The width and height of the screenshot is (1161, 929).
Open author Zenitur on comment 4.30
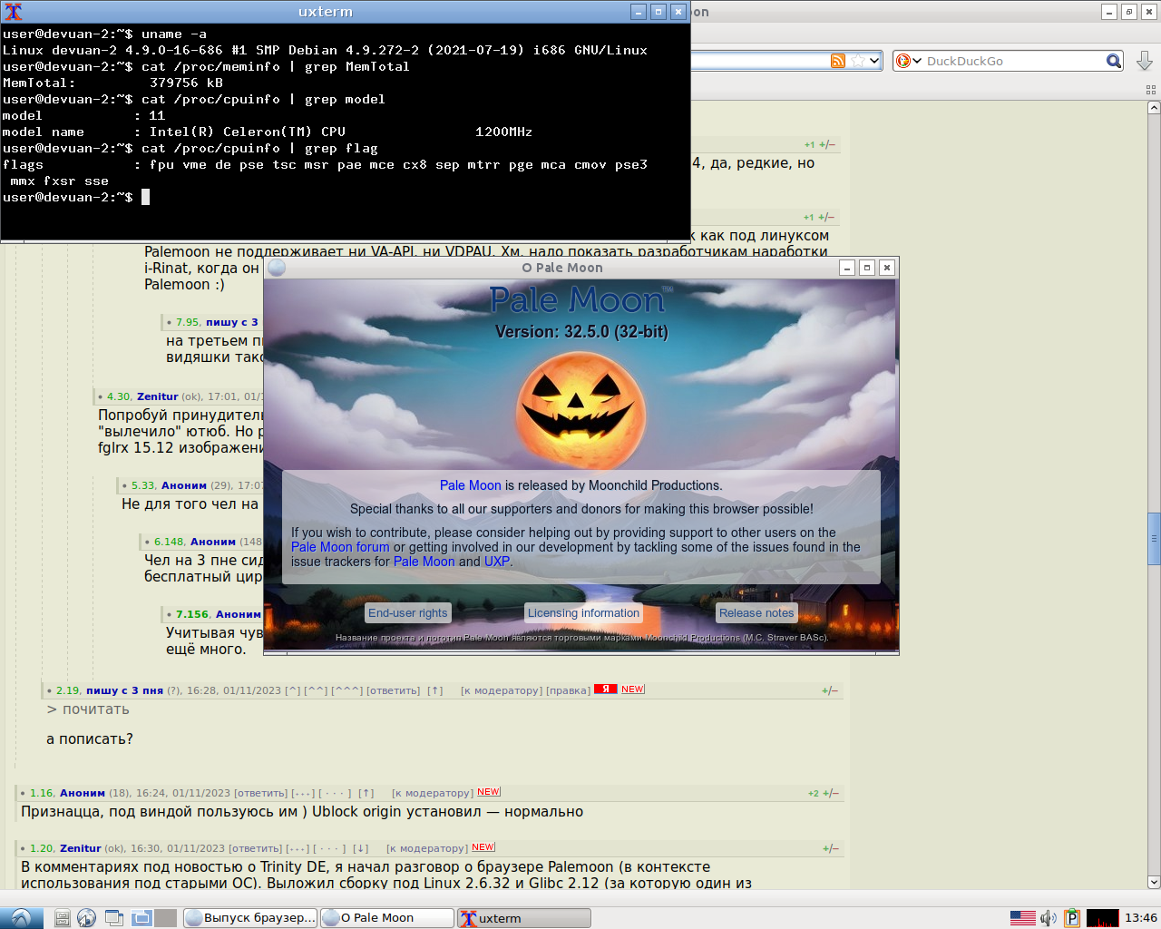tap(158, 396)
